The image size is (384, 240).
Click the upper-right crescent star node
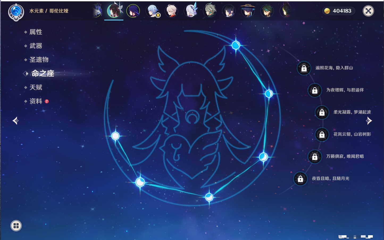[x=269, y=94]
